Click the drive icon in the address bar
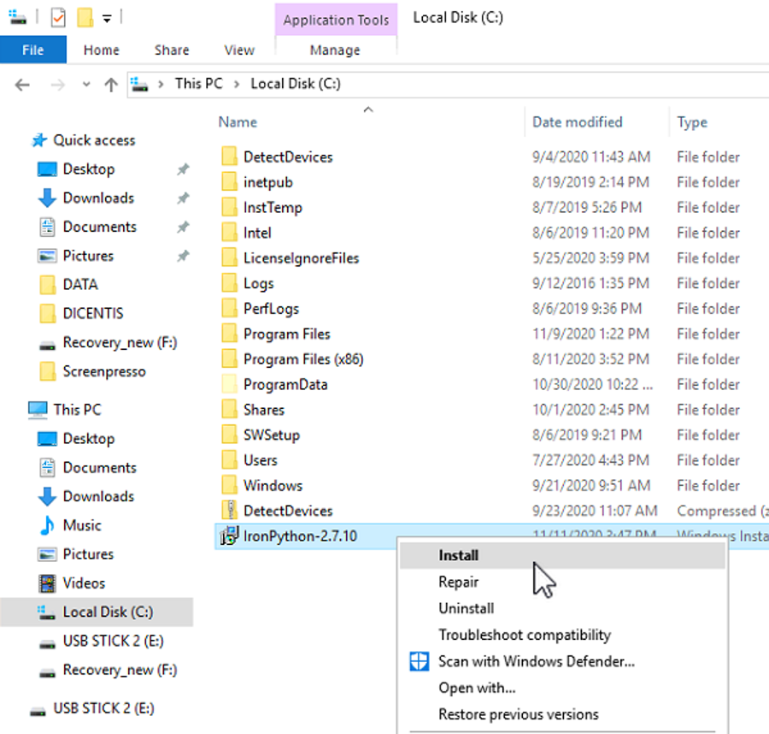The height and width of the screenshot is (734, 769). pyautogui.click(x=139, y=84)
